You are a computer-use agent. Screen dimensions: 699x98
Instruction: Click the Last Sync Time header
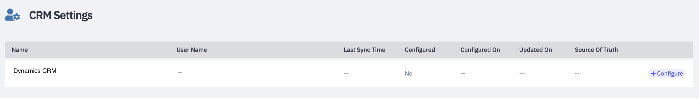click(364, 50)
